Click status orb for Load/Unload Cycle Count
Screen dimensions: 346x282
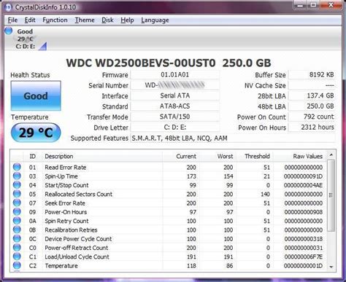coord(17,256)
